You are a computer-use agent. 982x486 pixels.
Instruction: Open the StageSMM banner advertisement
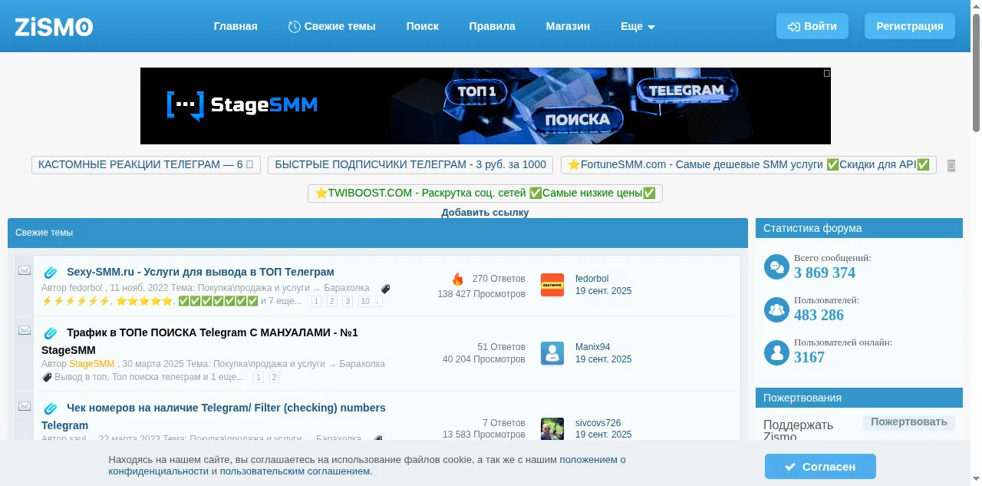(486, 106)
